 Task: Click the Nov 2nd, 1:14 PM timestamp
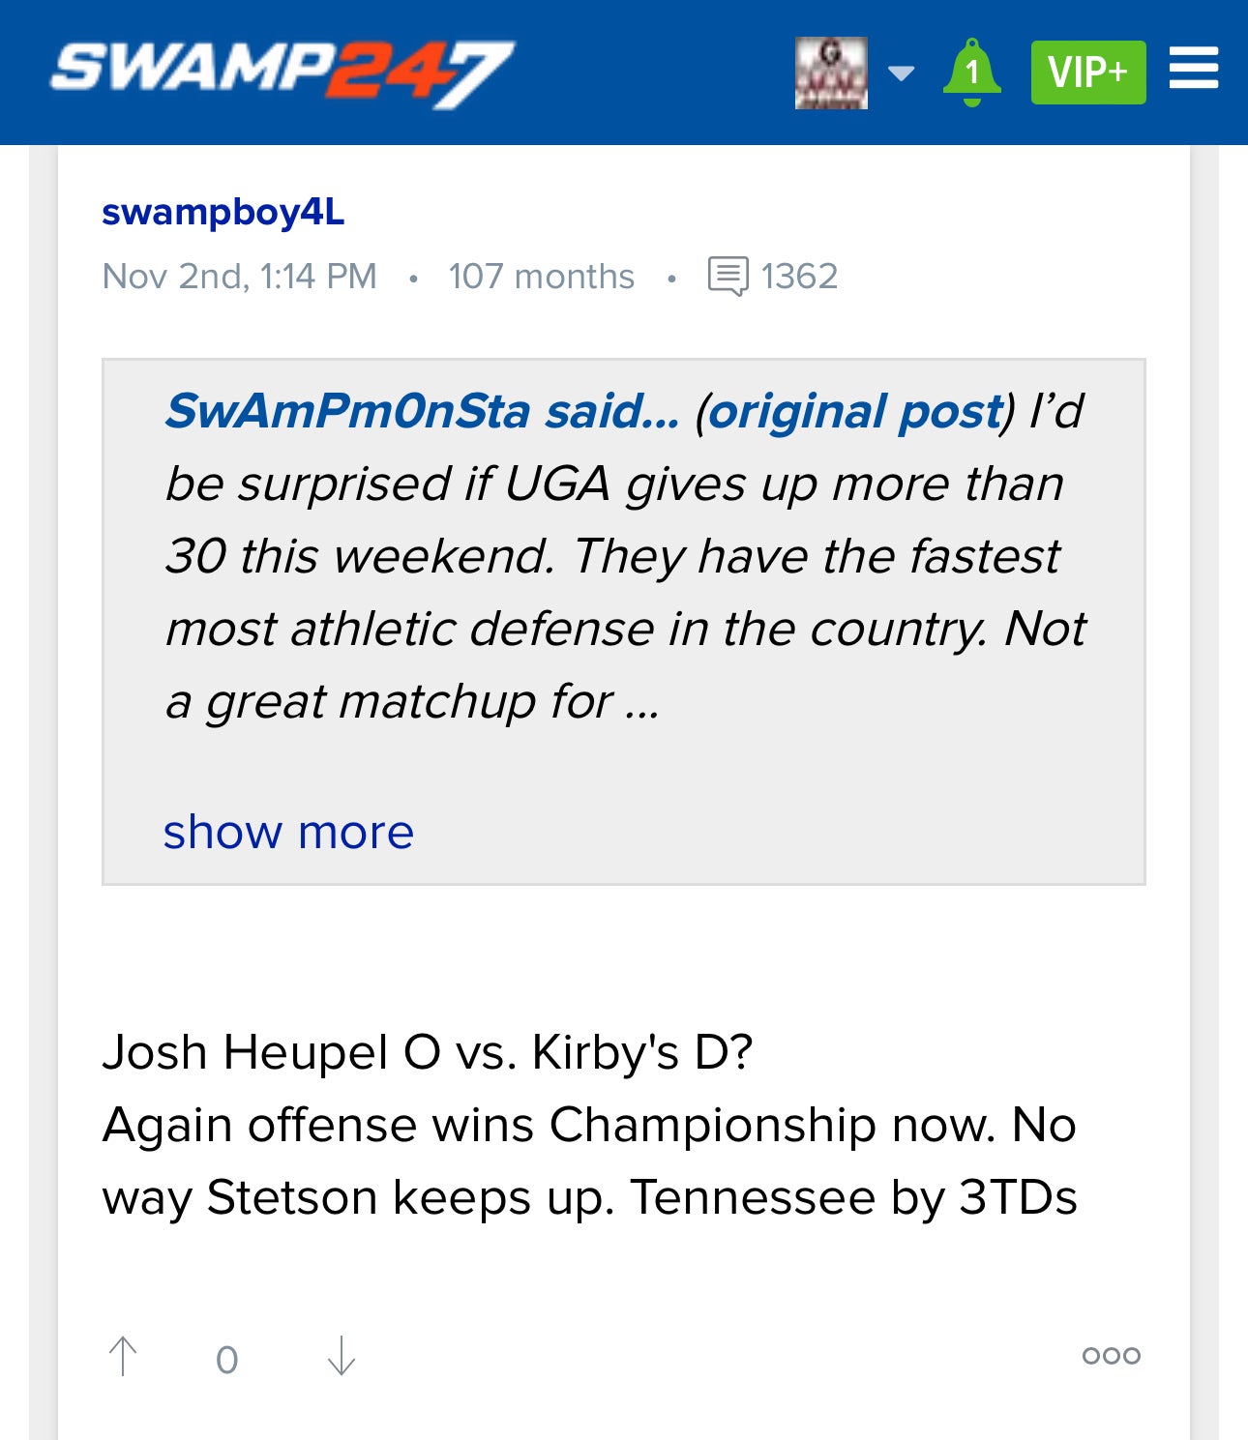click(x=240, y=277)
